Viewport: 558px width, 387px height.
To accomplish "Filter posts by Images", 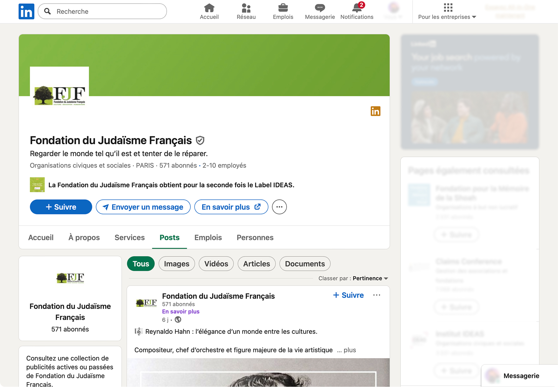I will [x=177, y=264].
